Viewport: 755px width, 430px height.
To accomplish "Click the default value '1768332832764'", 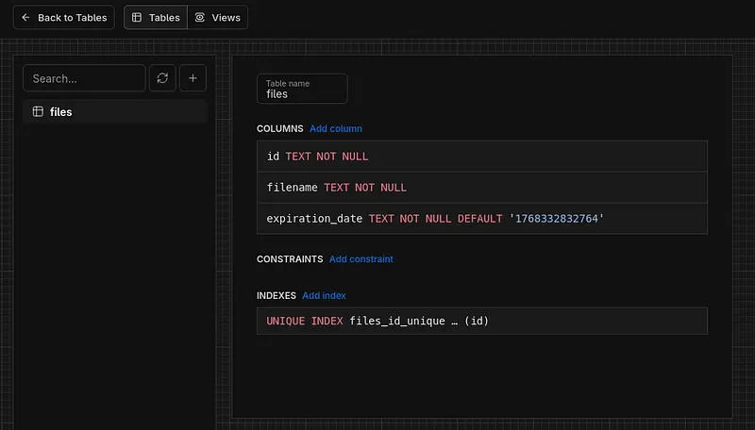I will click(x=556, y=219).
